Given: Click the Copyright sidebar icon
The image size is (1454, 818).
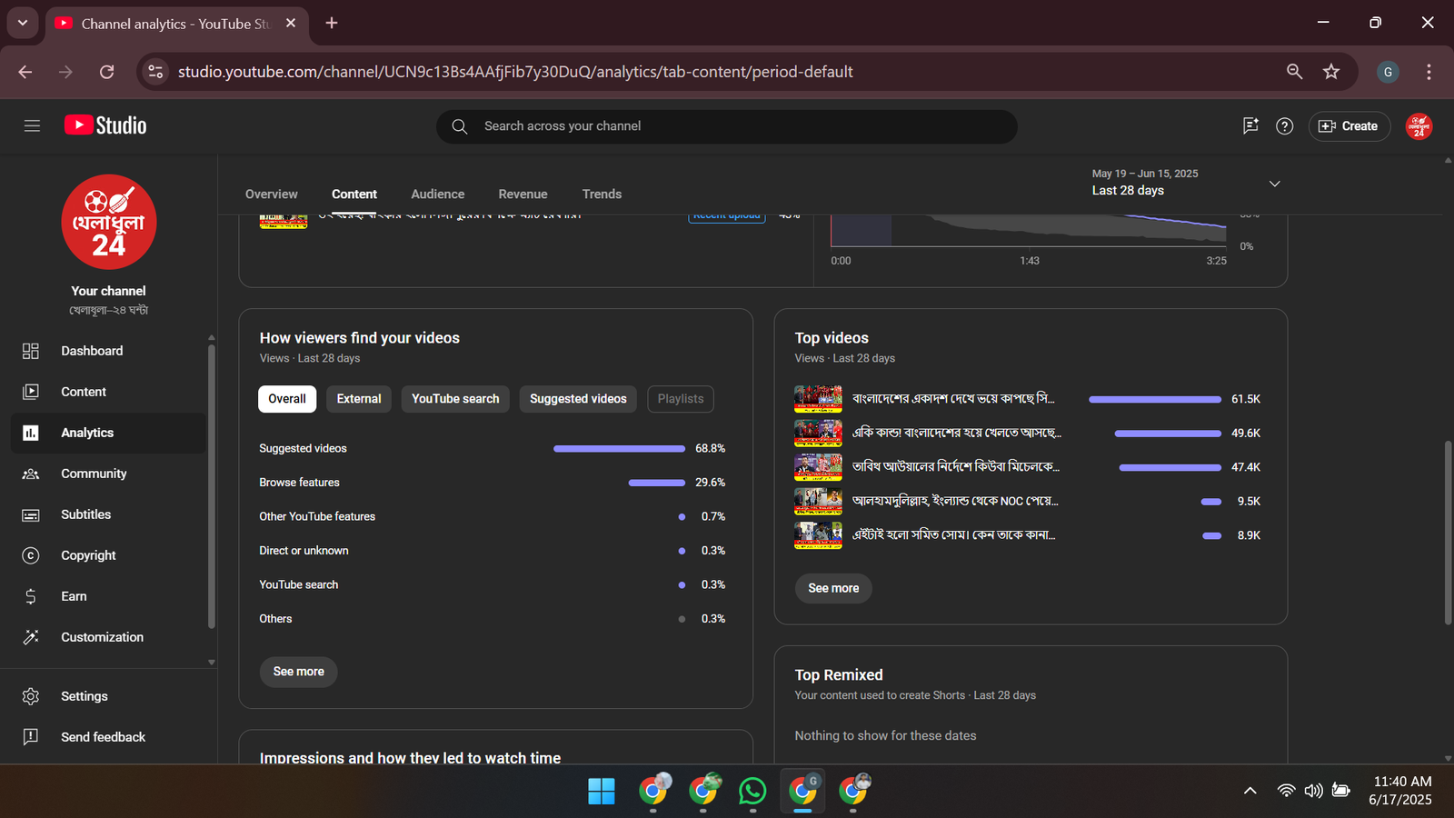Looking at the screenshot, I should point(31,555).
